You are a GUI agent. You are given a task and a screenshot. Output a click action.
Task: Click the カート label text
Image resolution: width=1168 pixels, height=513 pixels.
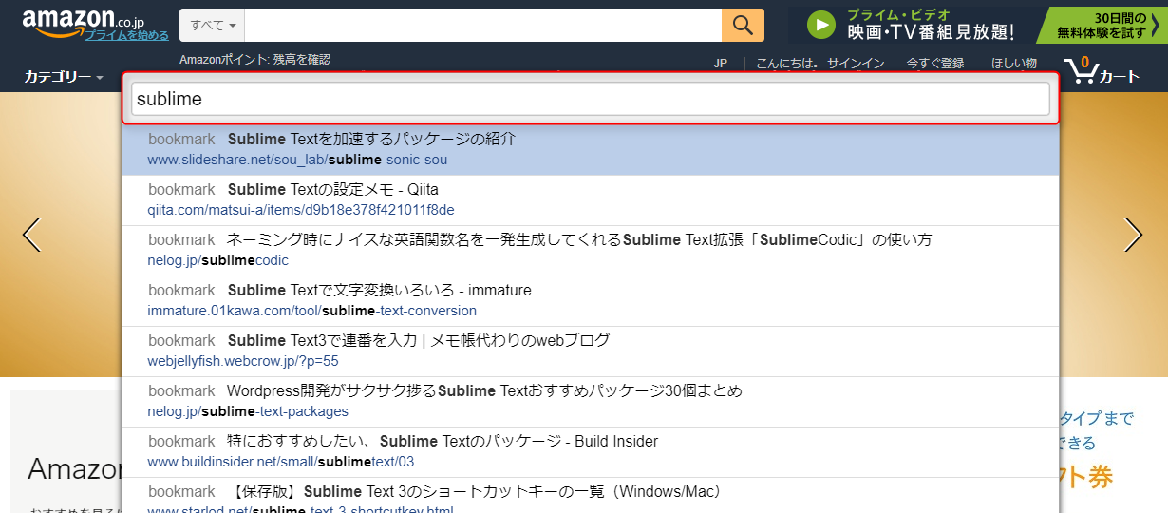[1120, 77]
